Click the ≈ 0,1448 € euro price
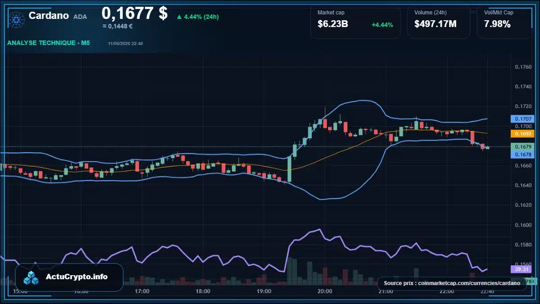This screenshot has height=304, width=540. pos(117,27)
